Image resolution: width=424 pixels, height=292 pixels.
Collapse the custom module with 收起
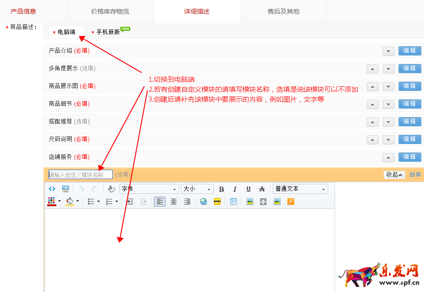pos(394,175)
